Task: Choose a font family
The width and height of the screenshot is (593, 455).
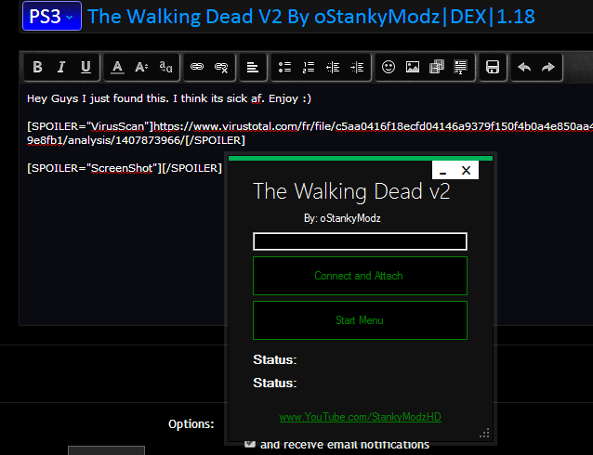Action: (x=165, y=67)
